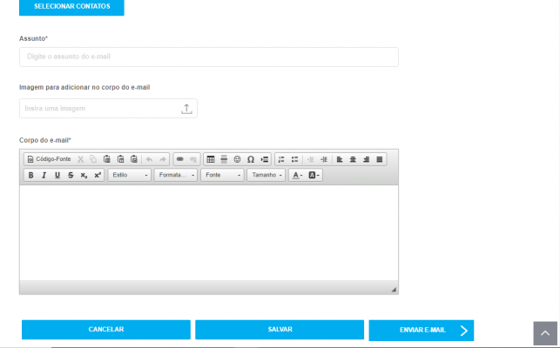Justify the text alignment
The width and height of the screenshot is (560, 348).
click(380, 159)
